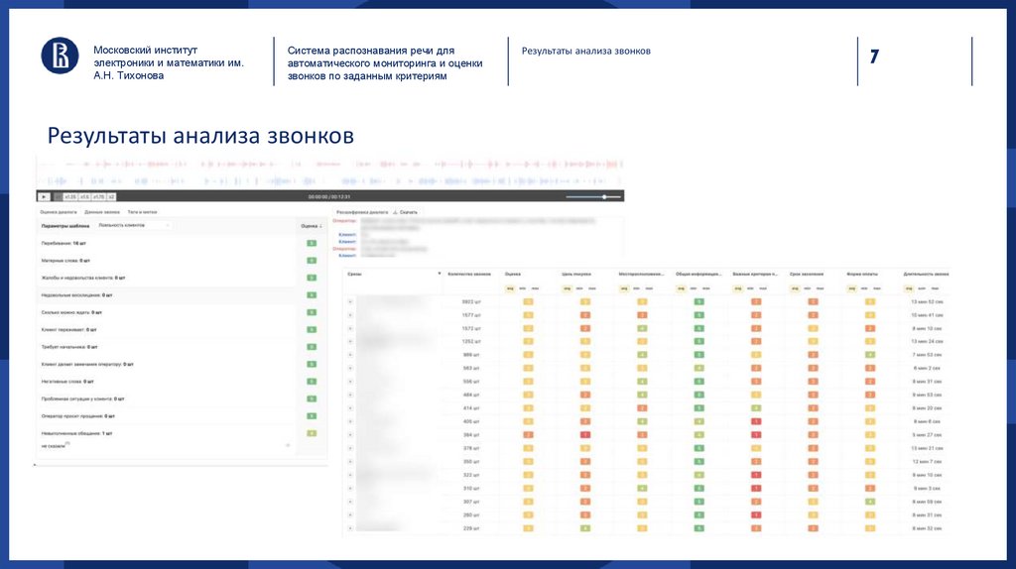This screenshot has height=569, width=1016.
Task: Sort by the Оценка column in the parameters panel
Action: (311, 226)
